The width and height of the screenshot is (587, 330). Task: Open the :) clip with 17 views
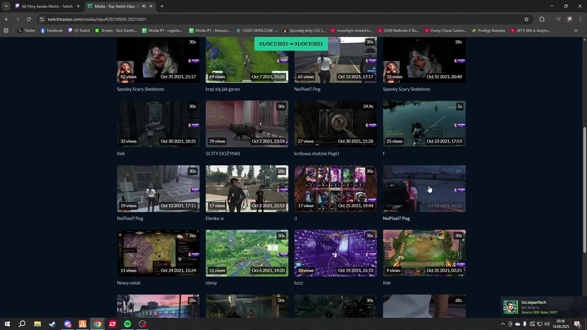click(336, 188)
